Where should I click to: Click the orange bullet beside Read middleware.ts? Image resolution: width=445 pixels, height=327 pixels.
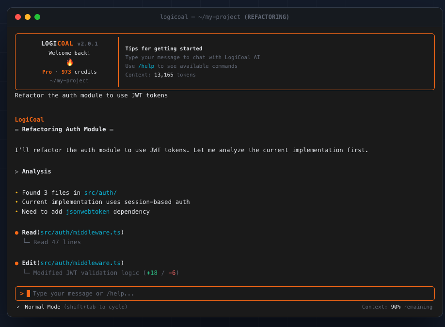tap(17, 233)
